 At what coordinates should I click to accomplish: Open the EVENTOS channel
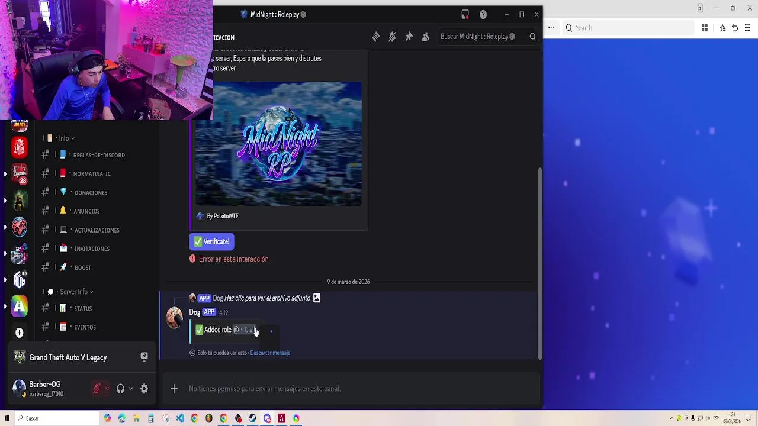click(83, 327)
